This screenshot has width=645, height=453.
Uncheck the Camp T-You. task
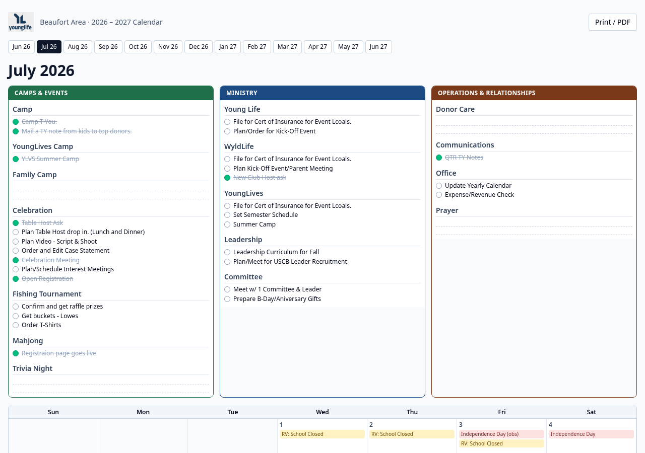point(16,122)
